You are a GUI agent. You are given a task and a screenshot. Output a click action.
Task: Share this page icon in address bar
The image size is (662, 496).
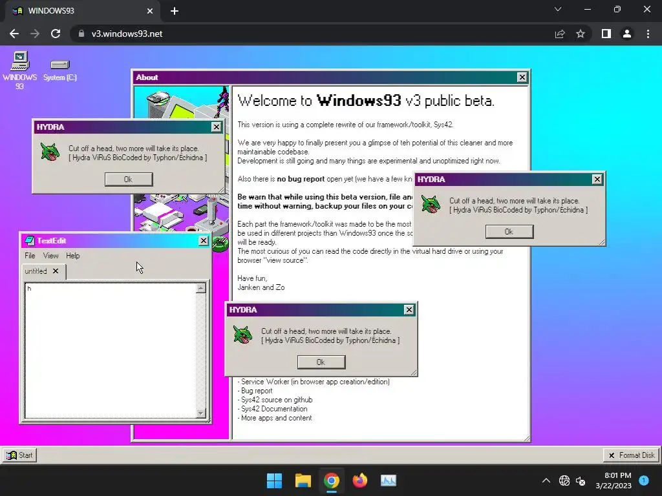[x=560, y=34]
